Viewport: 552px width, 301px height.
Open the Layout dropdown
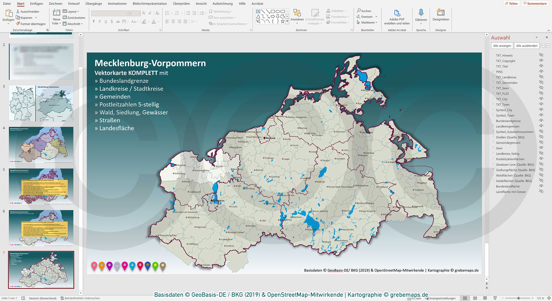(72, 11)
